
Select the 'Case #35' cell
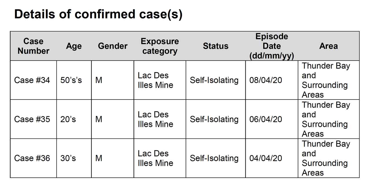coord(32,119)
